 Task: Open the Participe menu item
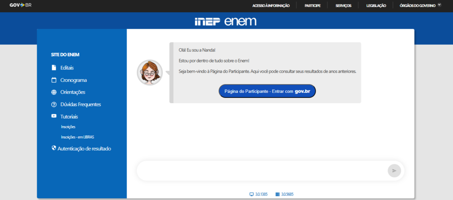pyautogui.click(x=312, y=5)
